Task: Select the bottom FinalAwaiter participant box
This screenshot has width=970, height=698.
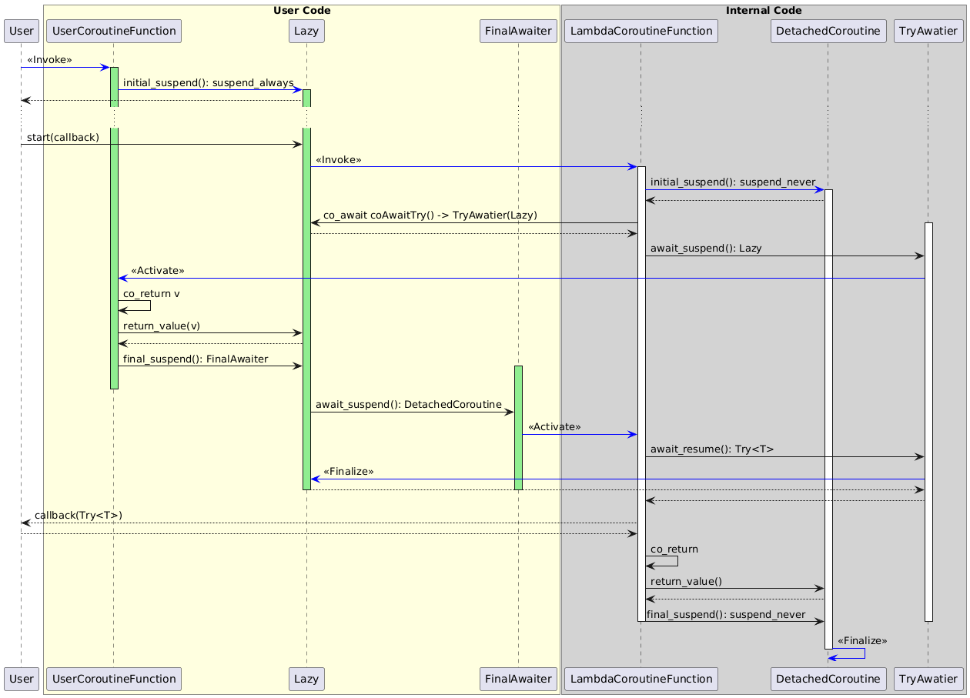Action: (x=518, y=679)
